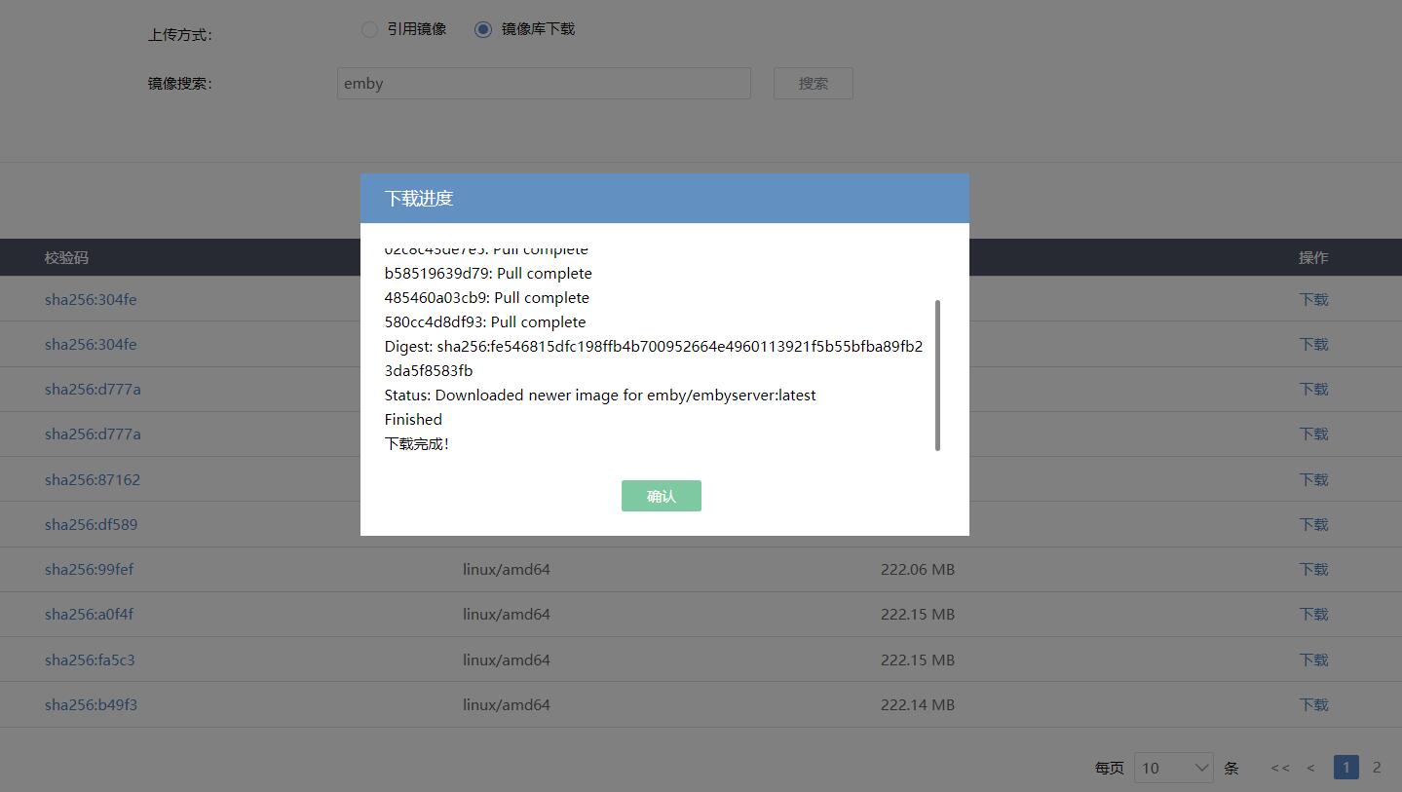Open the sha256:304fe checksum link

[x=91, y=299]
